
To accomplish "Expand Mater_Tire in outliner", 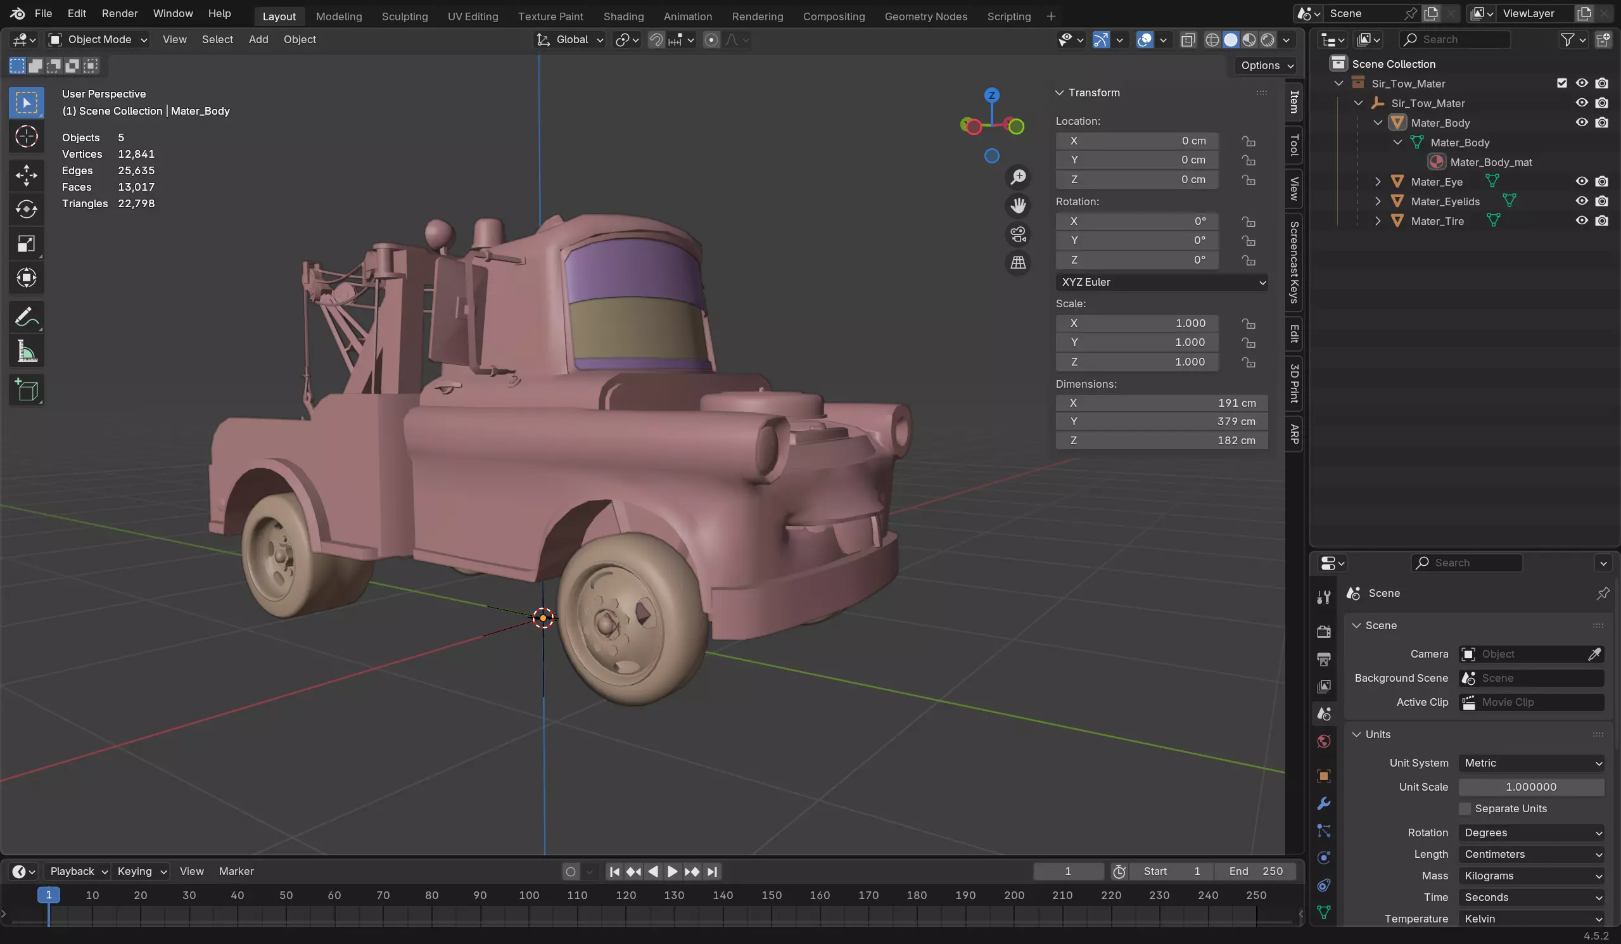I will pyautogui.click(x=1378, y=220).
